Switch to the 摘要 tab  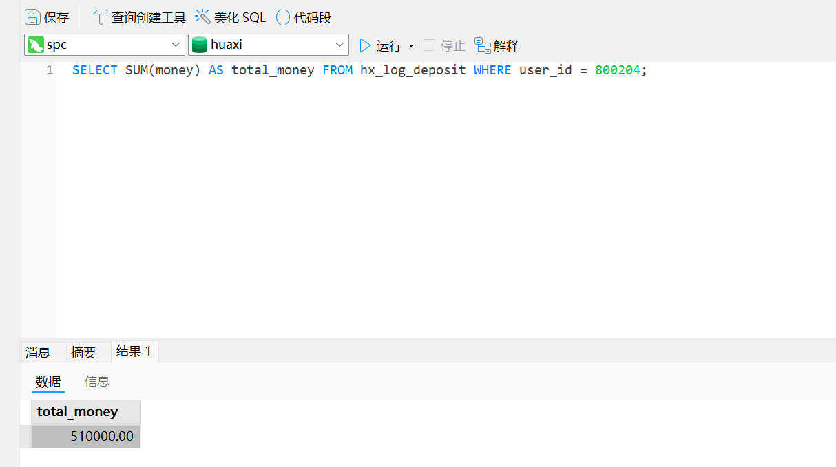83,352
